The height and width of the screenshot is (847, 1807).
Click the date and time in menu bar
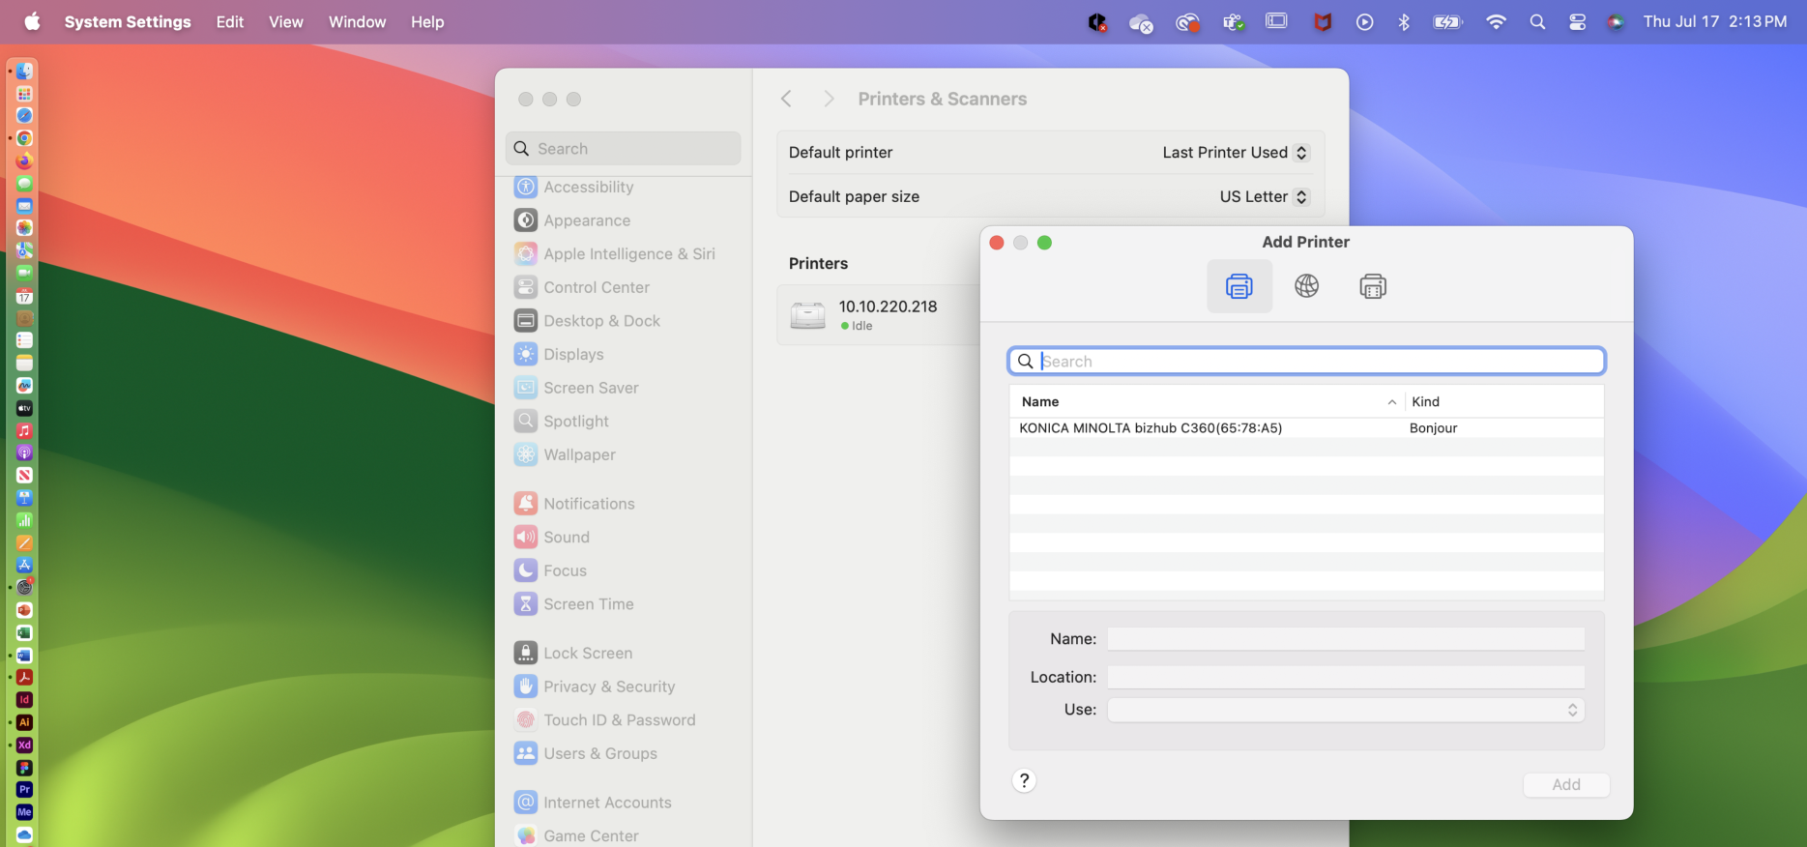pyautogui.click(x=1715, y=21)
